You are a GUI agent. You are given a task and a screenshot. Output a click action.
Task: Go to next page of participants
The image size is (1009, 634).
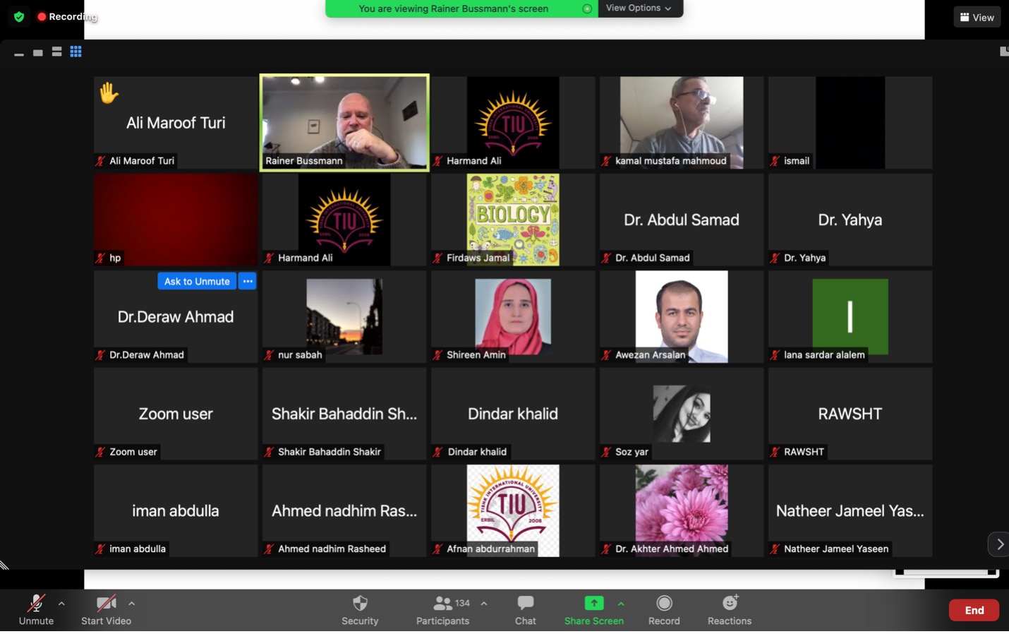click(999, 544)
